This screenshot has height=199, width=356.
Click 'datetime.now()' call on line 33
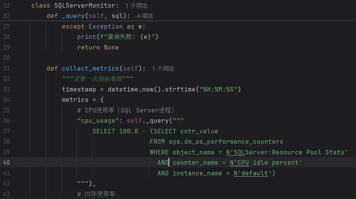tap(134, 89)
